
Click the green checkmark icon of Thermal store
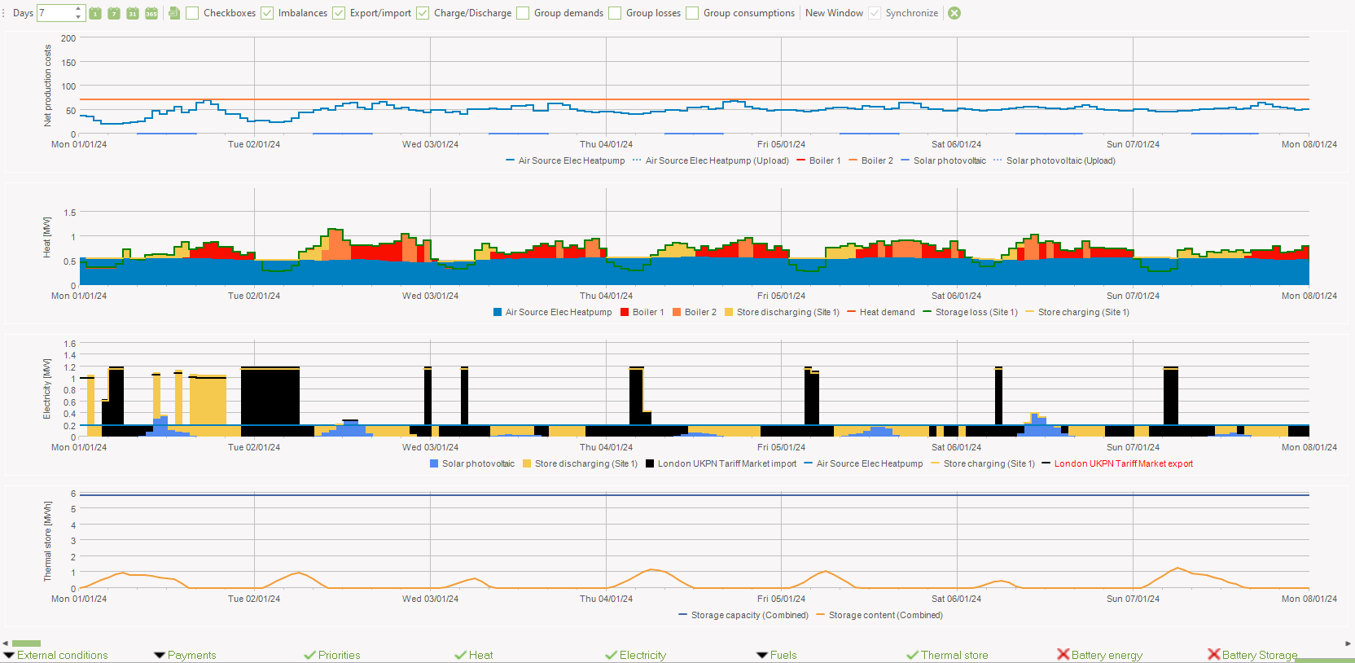(912, 655)
